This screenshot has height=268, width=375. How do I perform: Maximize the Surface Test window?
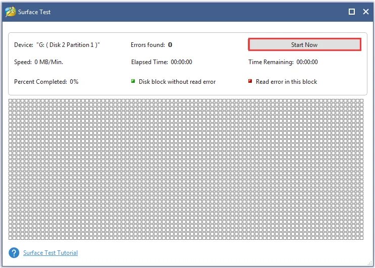[352, 12]
